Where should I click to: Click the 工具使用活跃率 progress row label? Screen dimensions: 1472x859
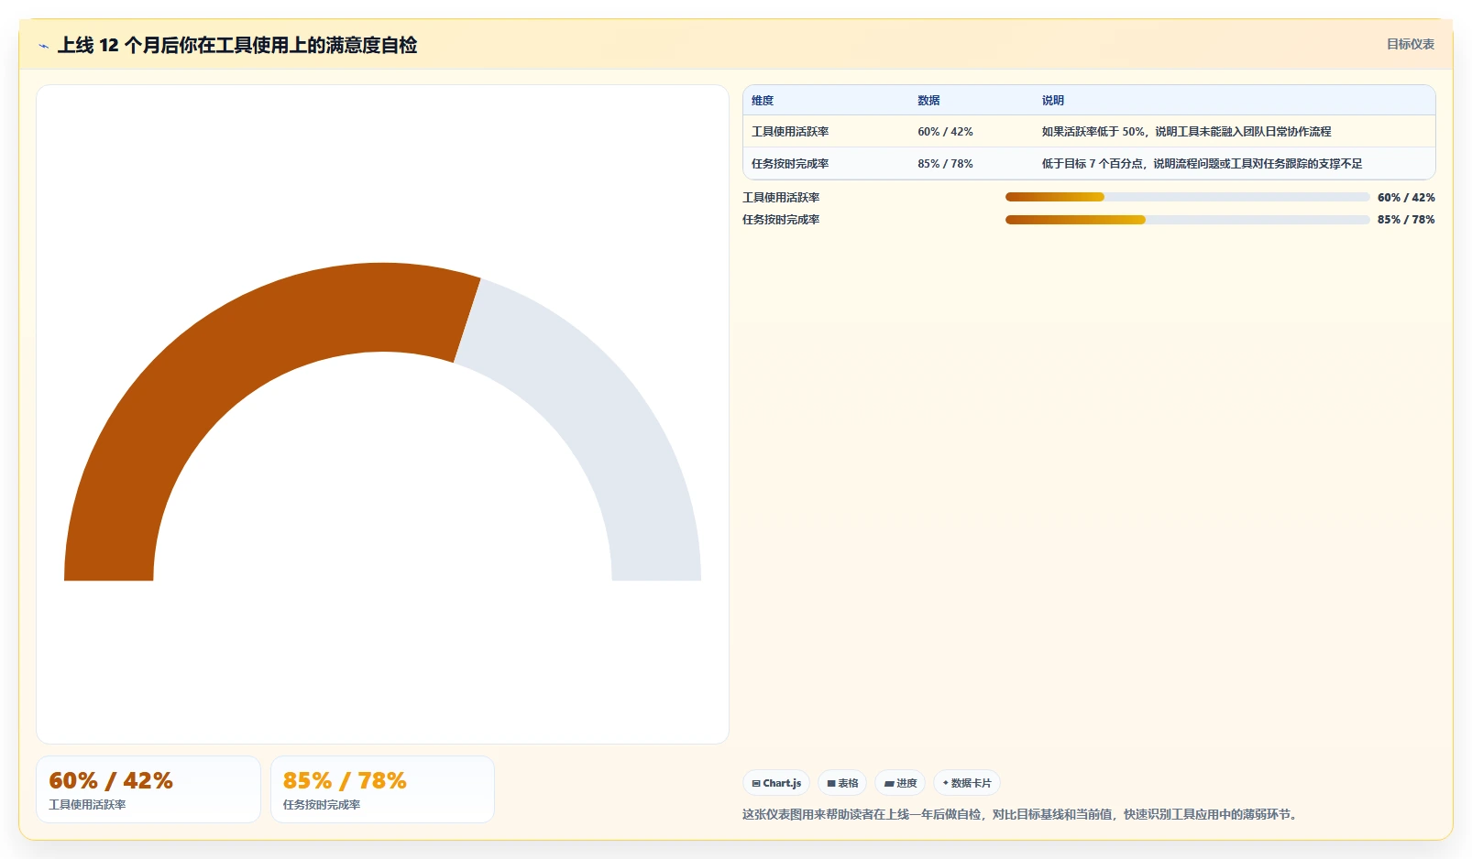point(781,198)
